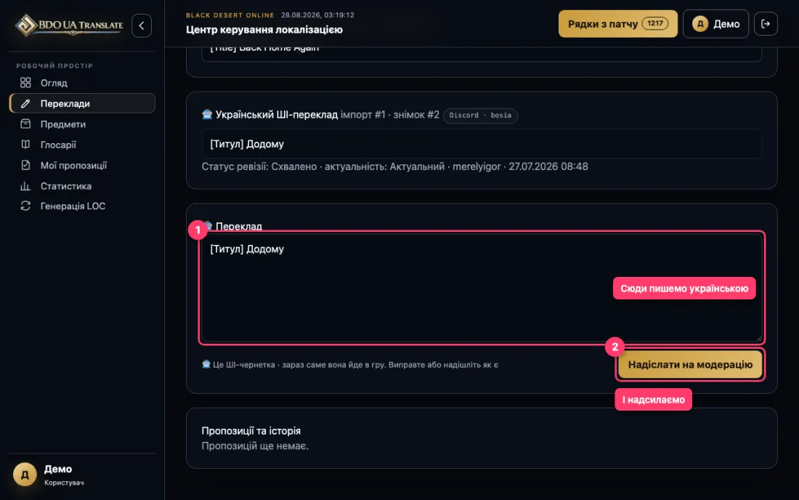The height and width of the screenshot is (500, 799).
Task: Click the BDO UA Translate logo
Action: coord(69,25)
